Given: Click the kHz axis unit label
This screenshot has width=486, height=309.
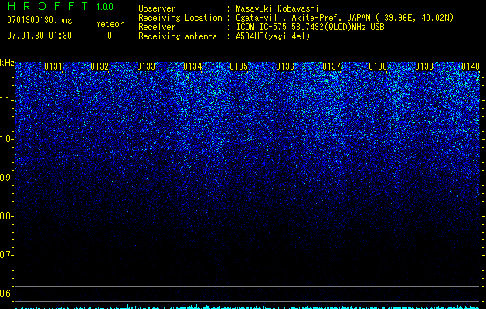Looking at the screenshot, I should click(x=7, y=63).
